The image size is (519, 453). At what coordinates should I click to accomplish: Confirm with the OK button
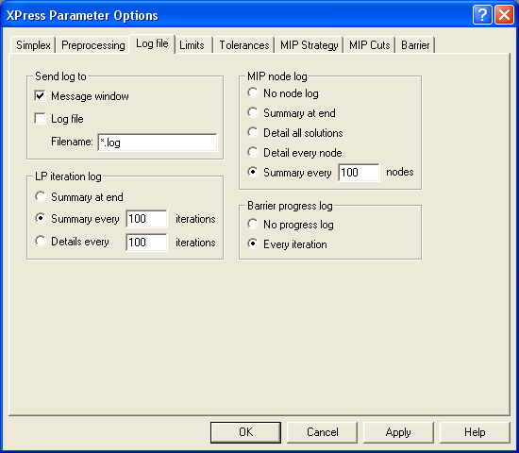(245, 432)
